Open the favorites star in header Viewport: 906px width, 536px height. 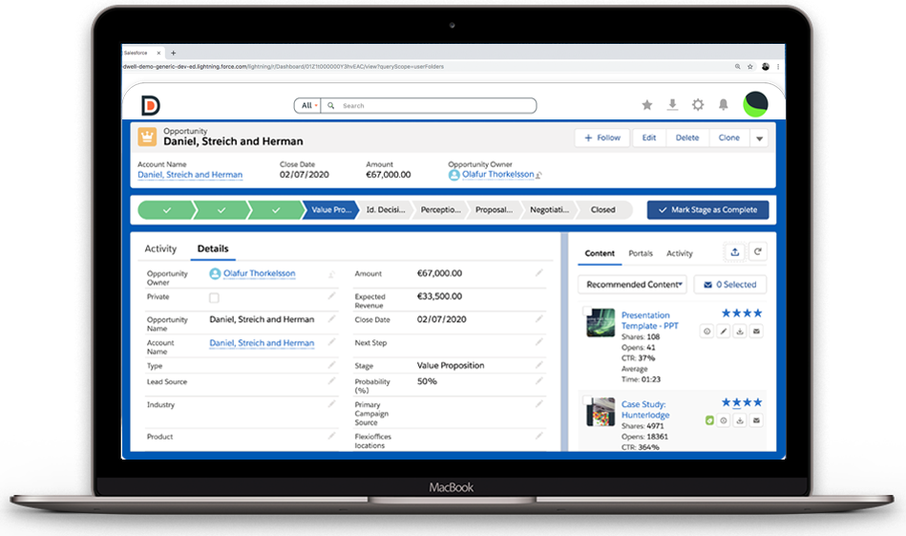click(x=647, y=105)
